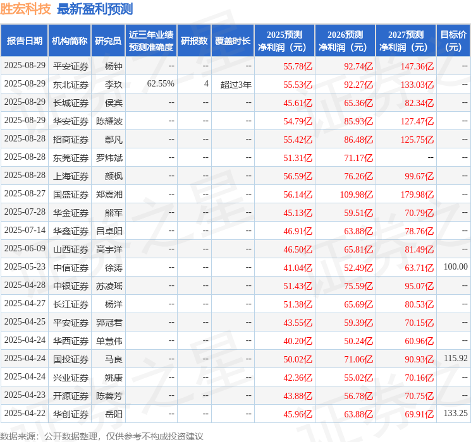Click the 东北证券 institution cell

(x=71, y=85)
